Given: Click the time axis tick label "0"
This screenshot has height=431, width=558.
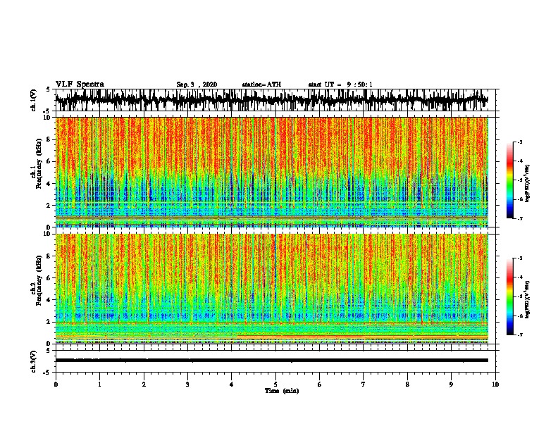Looking at the screenshot, I should [x=56, y=385].
